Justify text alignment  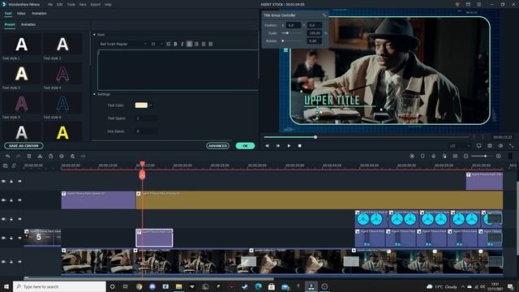click(x=211, y=44)
